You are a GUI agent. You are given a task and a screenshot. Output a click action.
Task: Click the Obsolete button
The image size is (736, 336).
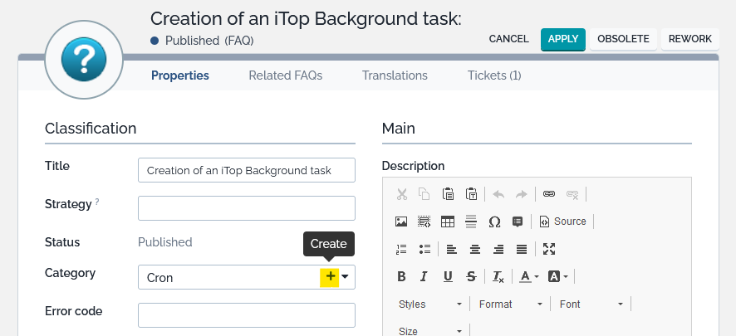pyautogui.click(x=623, y=39)
